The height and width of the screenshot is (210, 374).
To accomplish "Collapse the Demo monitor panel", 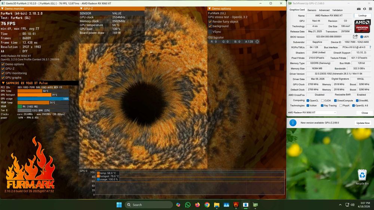I will coord(2,9).
